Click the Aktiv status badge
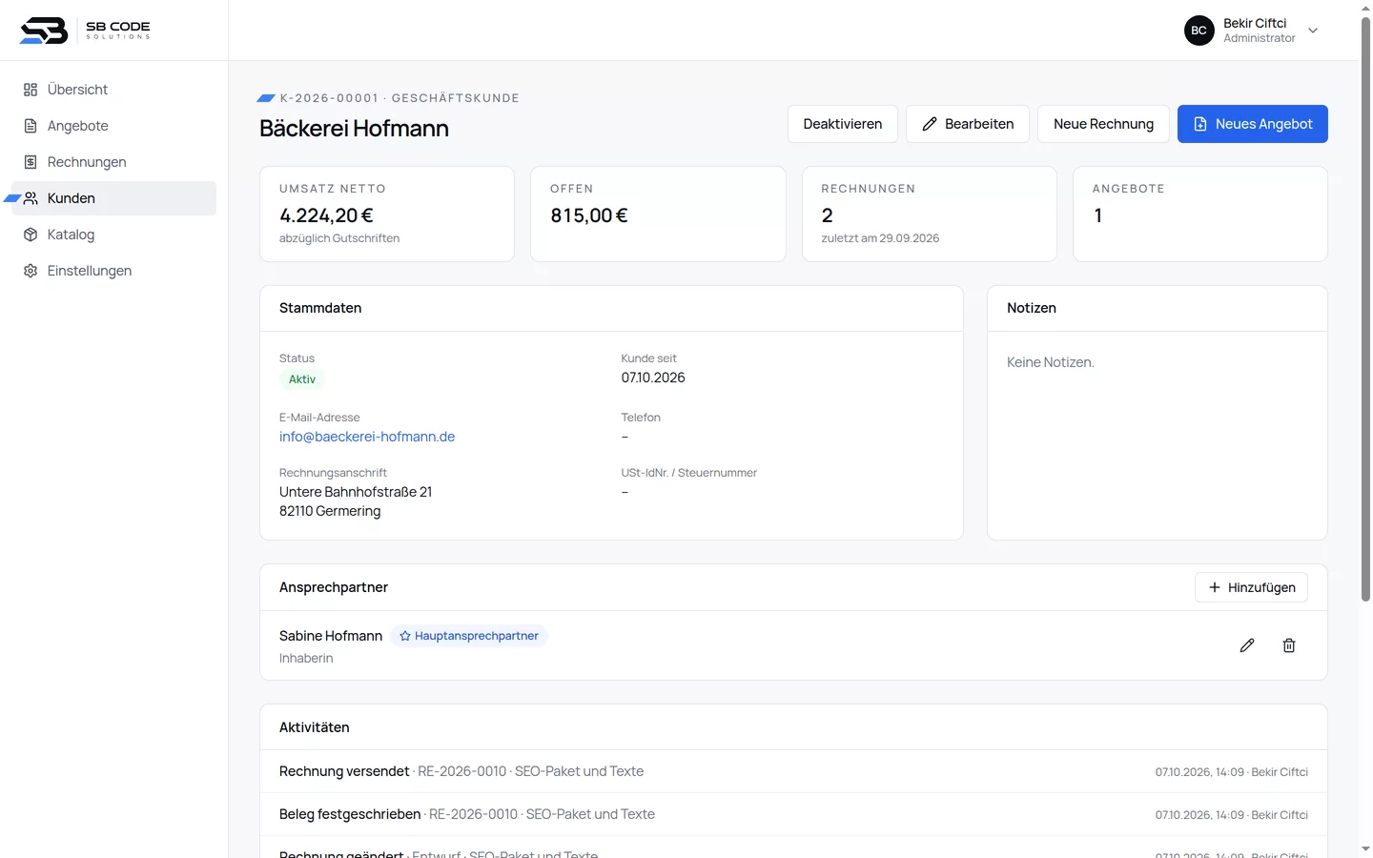 click(x=302, y=379)
